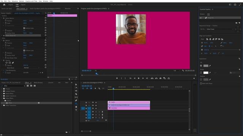
Task: Click the Home icon
Action: (x=4, y=5)
